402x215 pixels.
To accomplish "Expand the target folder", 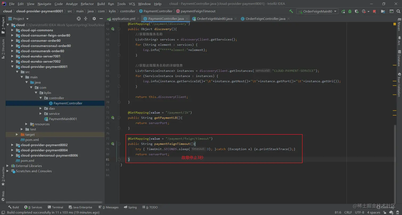I will click(17, 134).
